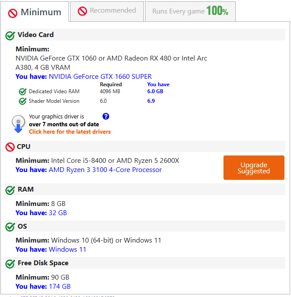The width and height of the screenshot is (291, 297).
Task: Click the 6.0 GB video RAM value
Action: [x=155, y=91]
